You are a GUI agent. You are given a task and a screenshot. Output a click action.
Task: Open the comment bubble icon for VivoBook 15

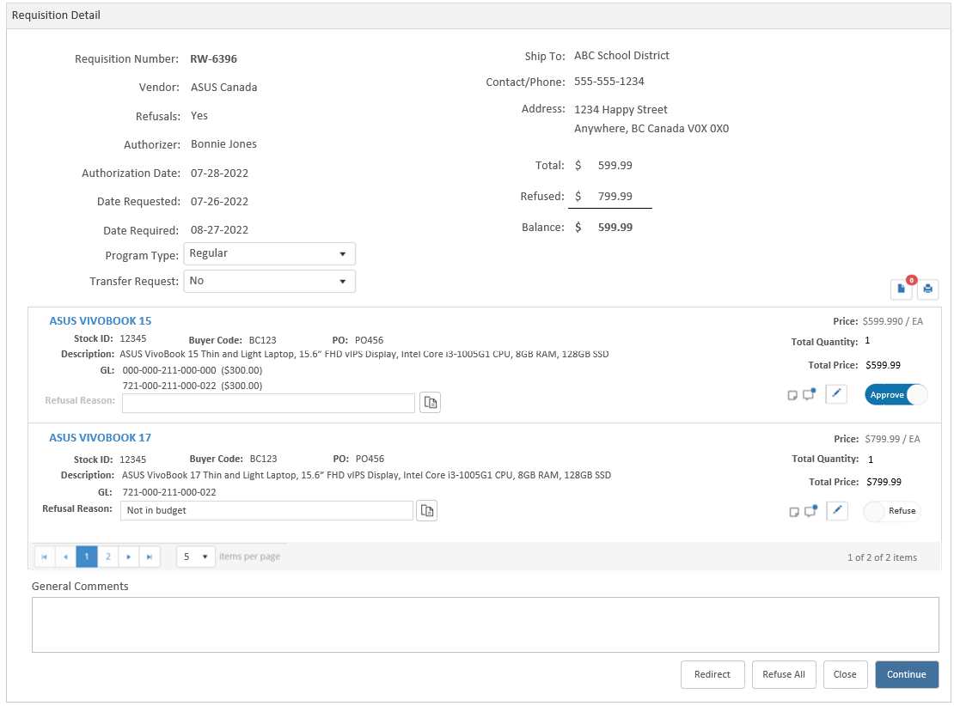(x=809, y=395)
